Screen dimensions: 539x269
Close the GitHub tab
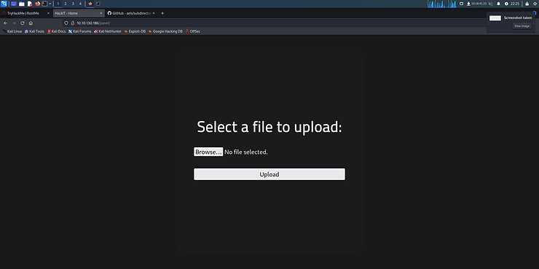pyautogui.click(x=154, y=13)
